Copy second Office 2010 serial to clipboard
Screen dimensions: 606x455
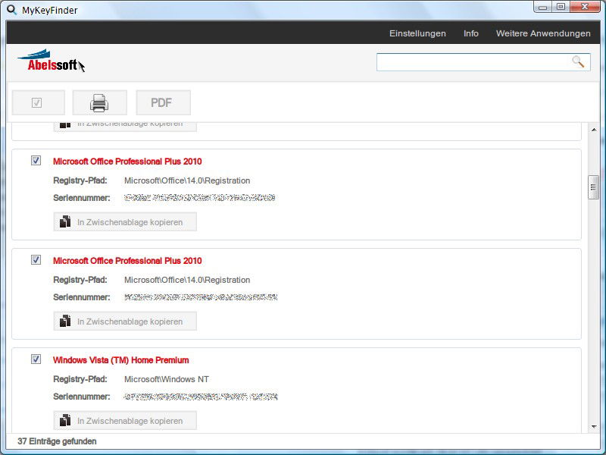pyautogui.click(x=125, y=321)
